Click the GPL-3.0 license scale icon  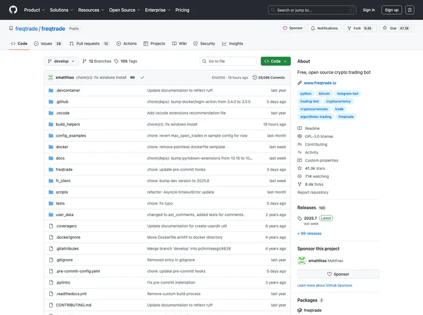299,137
